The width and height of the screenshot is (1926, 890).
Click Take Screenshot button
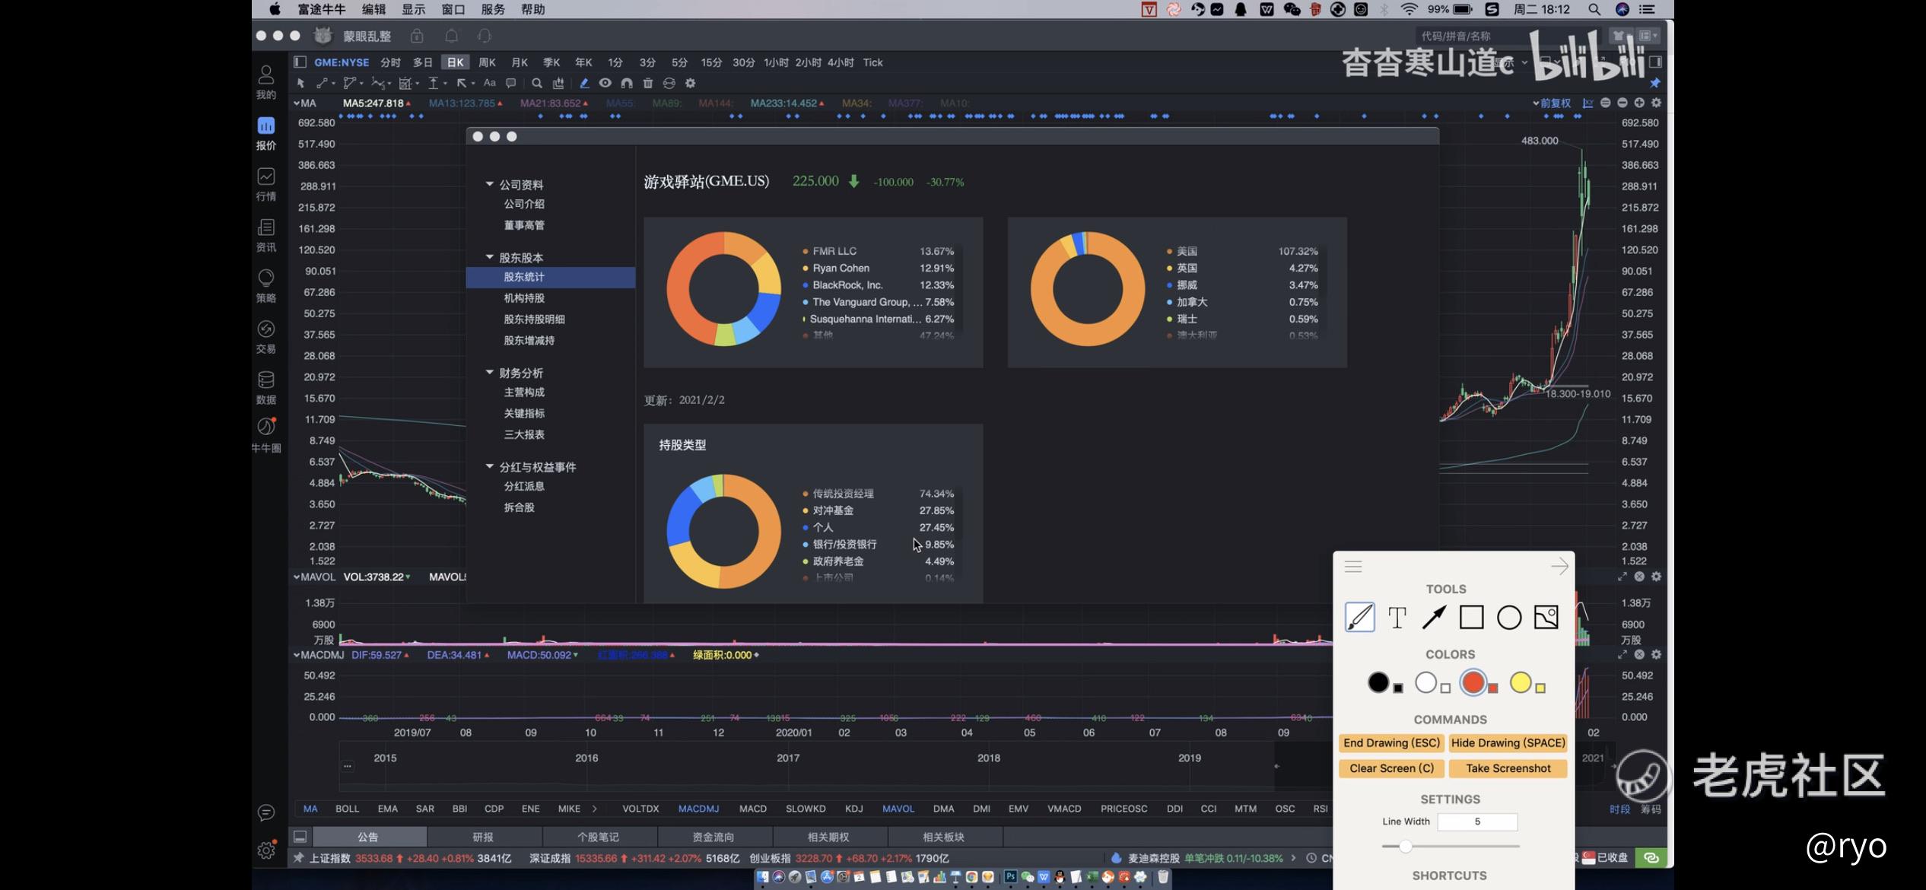1508,768
